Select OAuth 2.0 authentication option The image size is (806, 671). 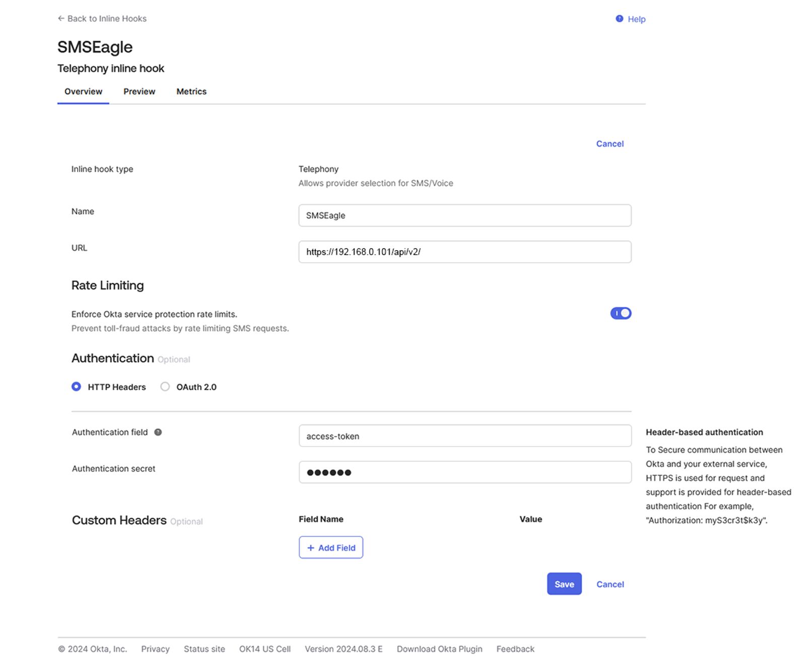(165, 387)
